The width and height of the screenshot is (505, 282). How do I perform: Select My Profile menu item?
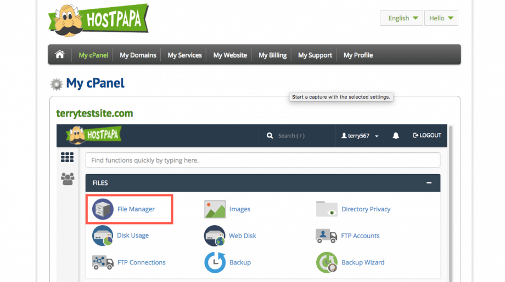[358, 55]
